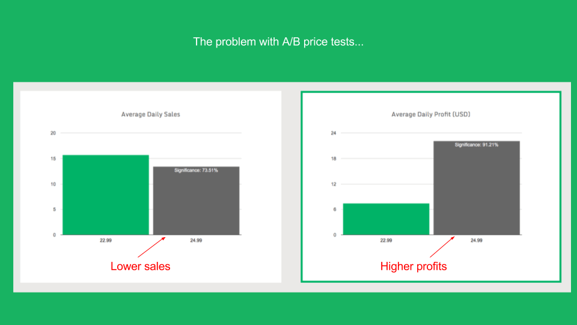
Task: Click the gray 24.99 bar in the profit chart
Action: click(x=477, y=188)
